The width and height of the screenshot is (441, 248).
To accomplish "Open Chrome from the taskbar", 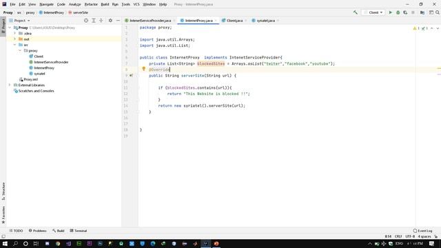I will pos(58,243).
